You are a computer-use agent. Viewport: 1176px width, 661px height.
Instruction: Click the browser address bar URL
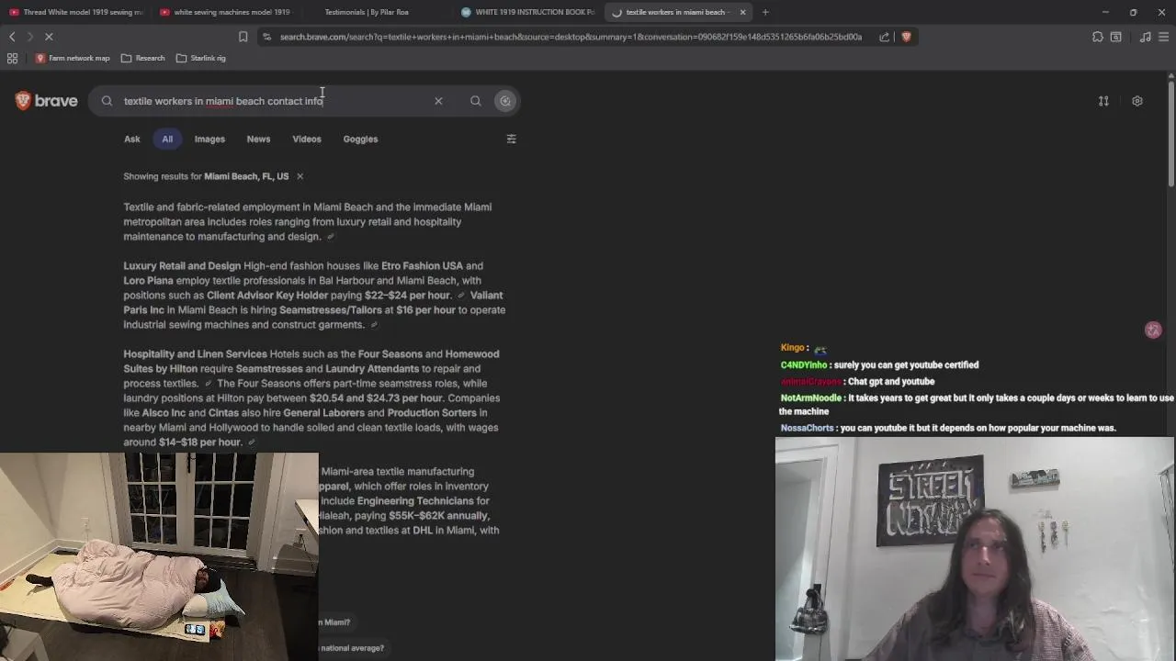pyautogui.click(x=571, y=37)
